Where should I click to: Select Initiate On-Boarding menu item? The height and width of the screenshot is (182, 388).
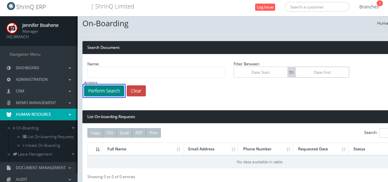42,145
